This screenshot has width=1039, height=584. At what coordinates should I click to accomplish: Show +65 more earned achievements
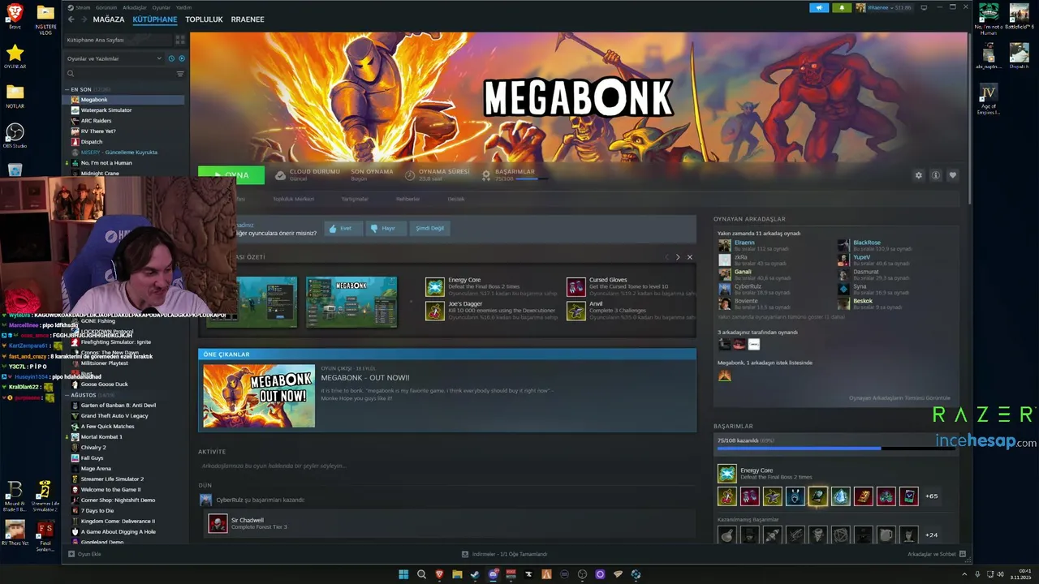pyautogui.click(x=931, y=496)
